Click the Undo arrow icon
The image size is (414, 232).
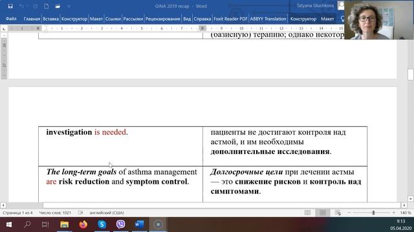tap(21, 6)
